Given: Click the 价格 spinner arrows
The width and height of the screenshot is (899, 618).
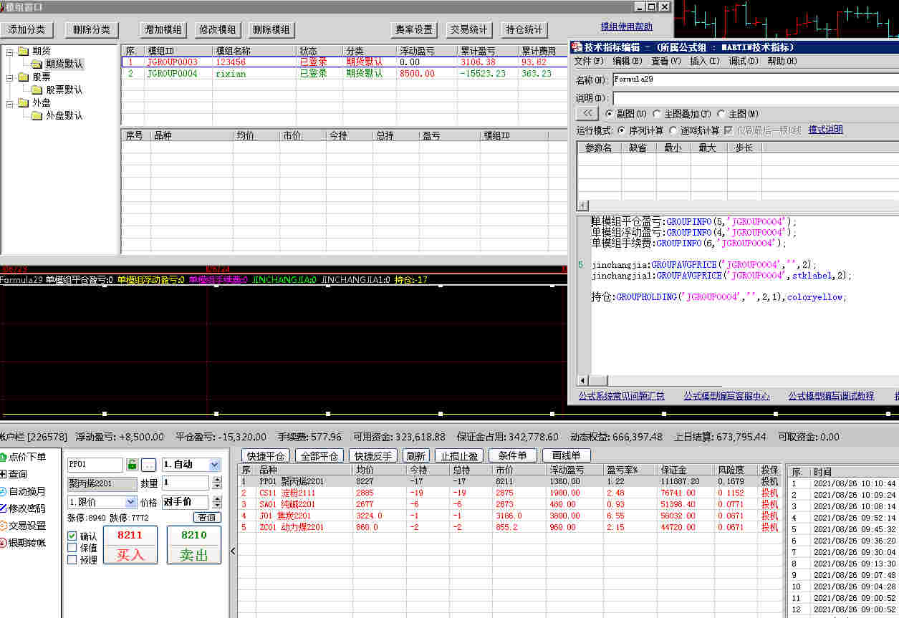Looking at the screenshot, I should click(216, 503).
